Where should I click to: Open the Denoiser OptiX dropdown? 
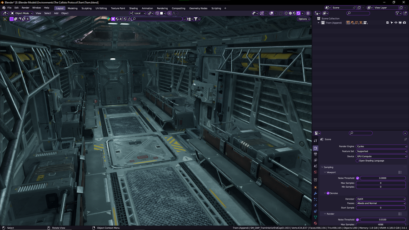381,199
